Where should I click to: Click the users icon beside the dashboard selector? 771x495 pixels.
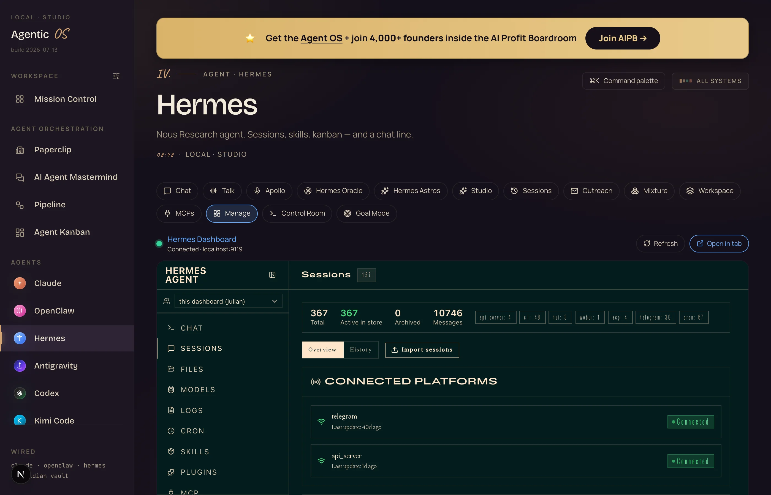coord(166,301)
